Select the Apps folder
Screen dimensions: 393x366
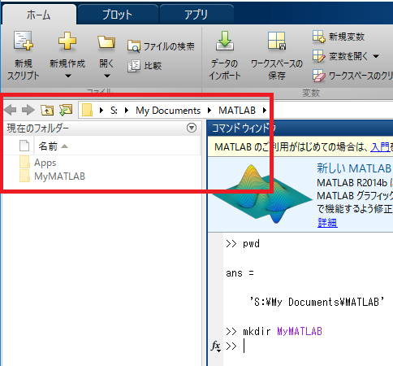[x=38, y=163]
